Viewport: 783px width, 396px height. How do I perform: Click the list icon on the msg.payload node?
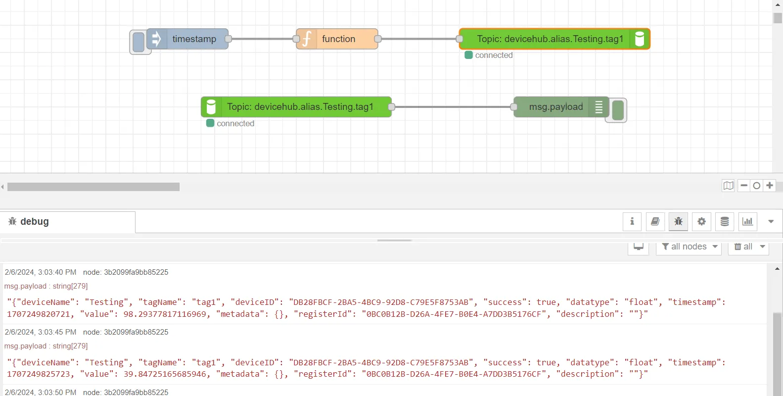599,107
